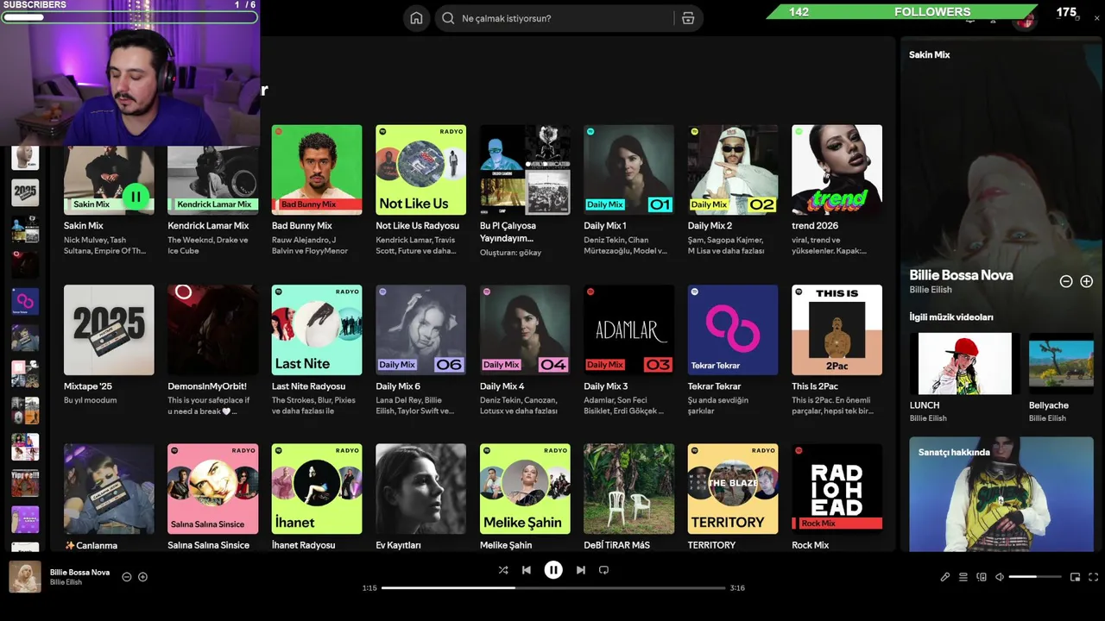The width and height of the screenshot is (1105, 621).
Task: Open DeBİ TİRAR MáS album card
Action: (x=628, y=496)
